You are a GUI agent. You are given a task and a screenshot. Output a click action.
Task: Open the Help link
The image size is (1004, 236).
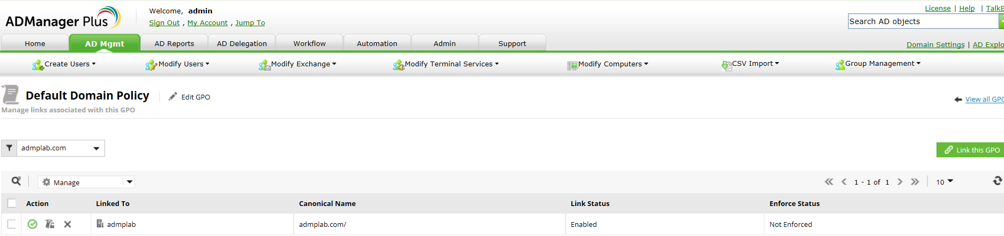(966, 8)
